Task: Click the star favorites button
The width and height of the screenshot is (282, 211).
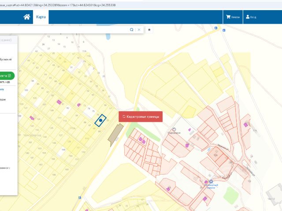Action: [149, 29]
